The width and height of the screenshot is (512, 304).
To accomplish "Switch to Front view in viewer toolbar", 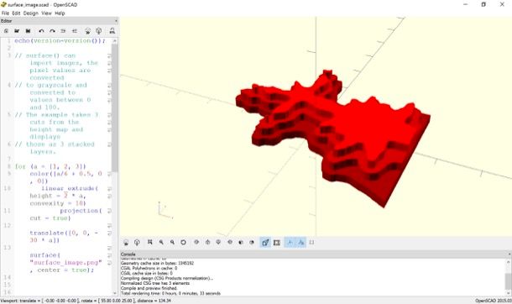I will point(241,243).
